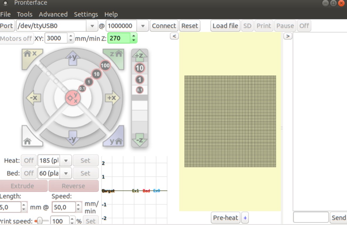Click the Reverse button
The image size is (347, 225).
click(73, 186)
